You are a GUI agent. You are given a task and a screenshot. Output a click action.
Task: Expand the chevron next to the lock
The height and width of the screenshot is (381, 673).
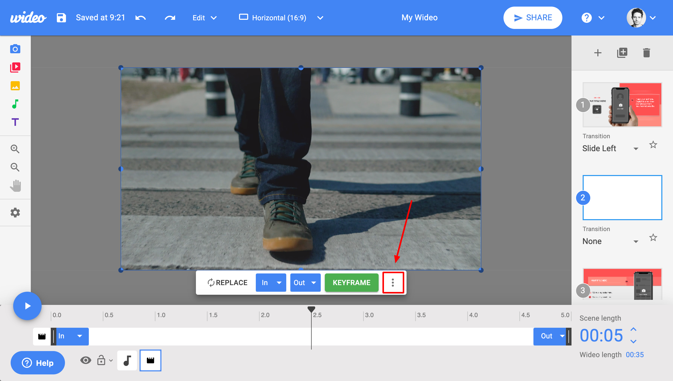(x=111, y=360)
